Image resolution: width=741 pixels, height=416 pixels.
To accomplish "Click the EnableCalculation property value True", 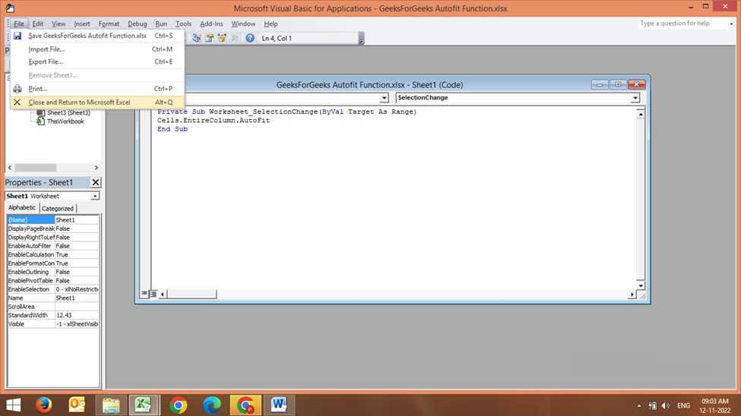I will (77, 254).
